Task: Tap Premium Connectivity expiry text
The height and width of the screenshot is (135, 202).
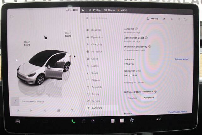Action: [x=134, y=50]
